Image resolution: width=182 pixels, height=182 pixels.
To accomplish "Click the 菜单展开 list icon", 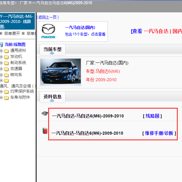I will pos(1,34).
